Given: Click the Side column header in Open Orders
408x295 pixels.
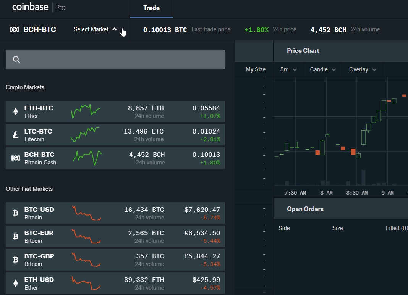Looking at the screenshot, I should point(284,228).
